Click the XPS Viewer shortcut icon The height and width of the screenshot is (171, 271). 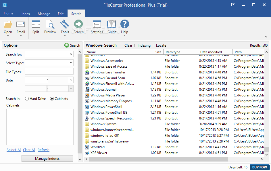point(87,153)
